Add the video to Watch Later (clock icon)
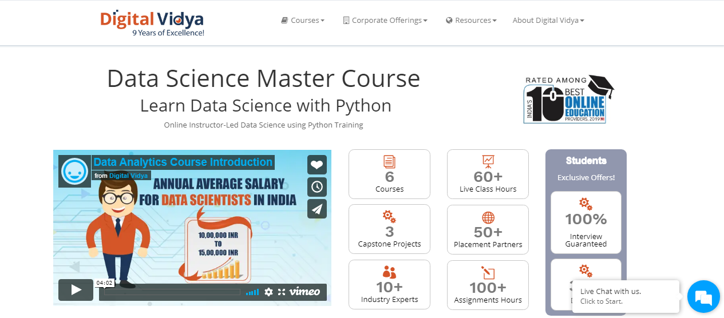Screen dimensions: 724x318 coord(317,186)
